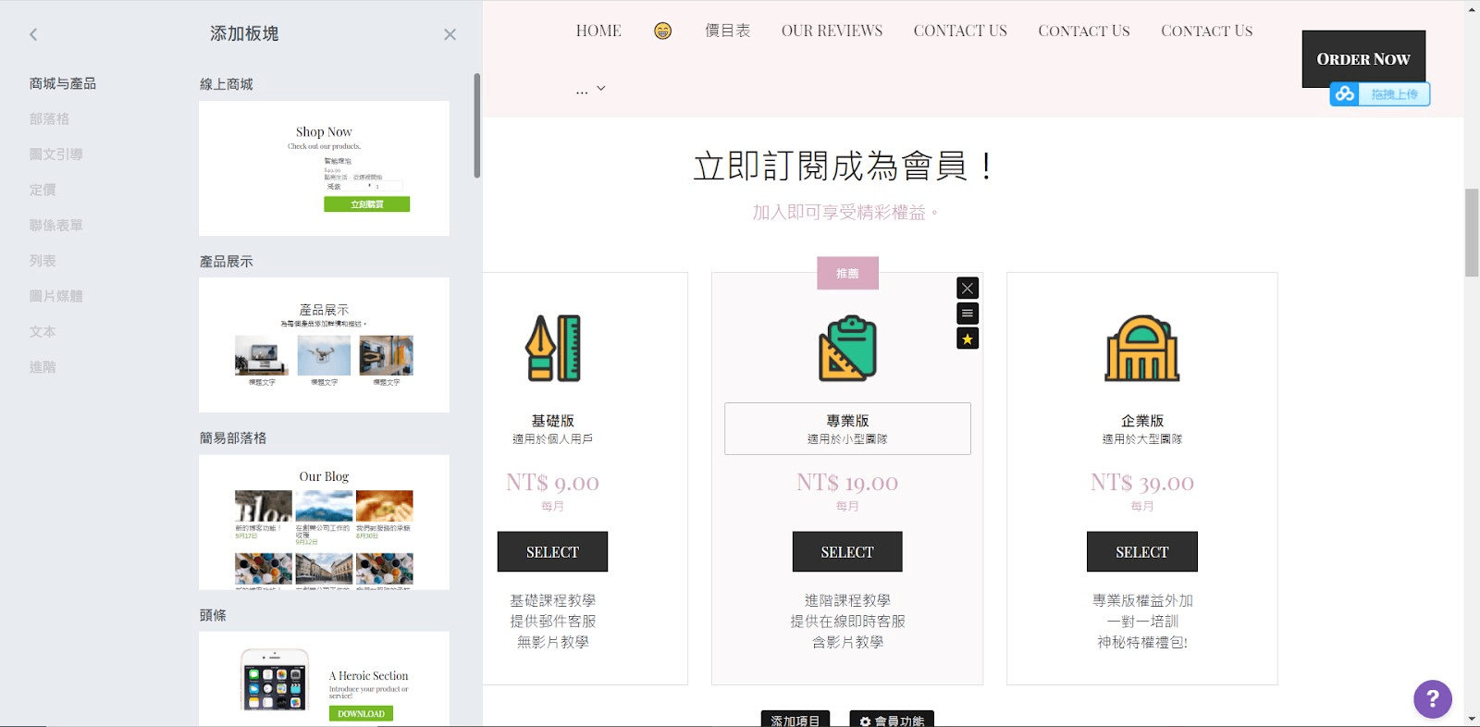Select 部落格 category
The image size is (1480, 727).
[x=49, y=118]
